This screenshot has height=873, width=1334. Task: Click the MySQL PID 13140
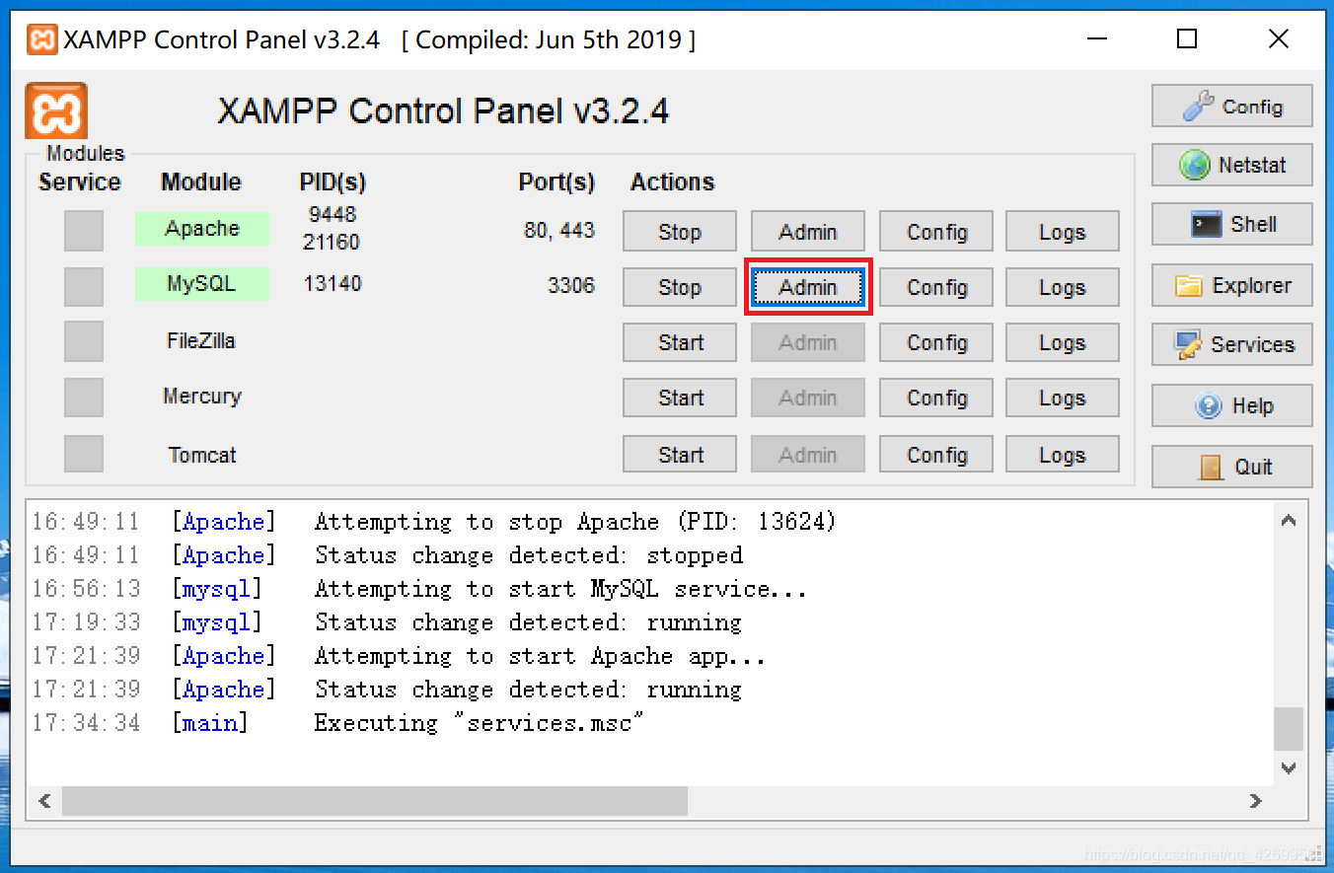click(333, 284)
